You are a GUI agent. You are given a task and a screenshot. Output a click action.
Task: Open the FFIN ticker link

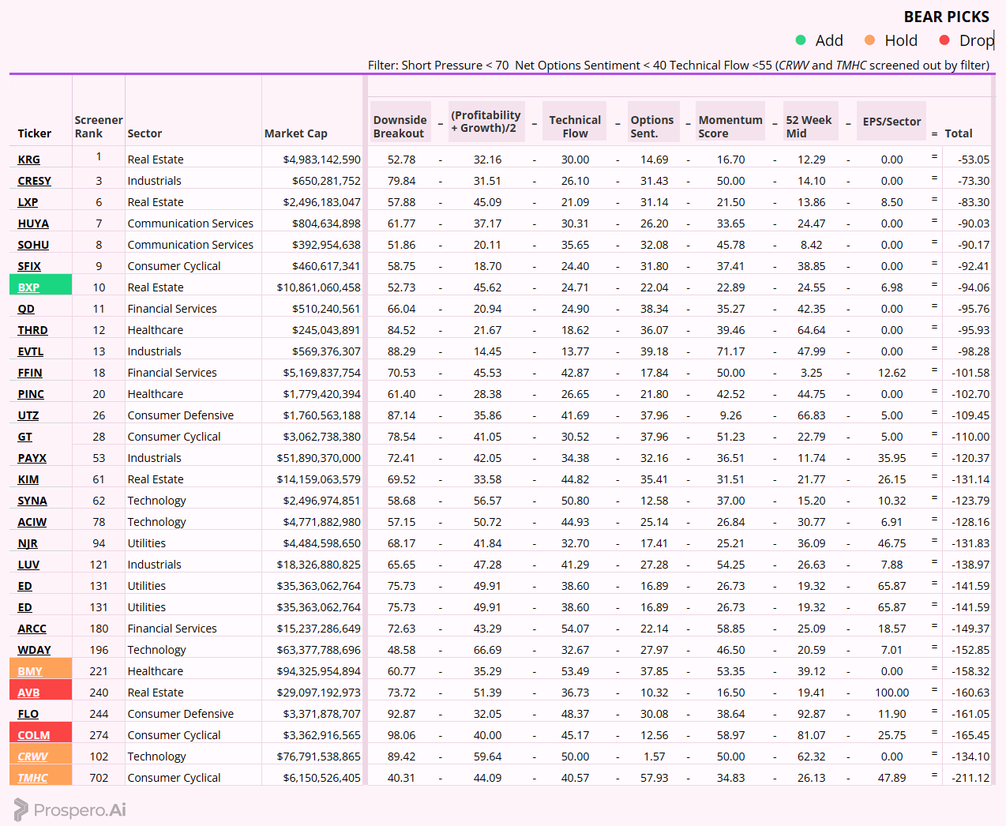tap(30, 373)
